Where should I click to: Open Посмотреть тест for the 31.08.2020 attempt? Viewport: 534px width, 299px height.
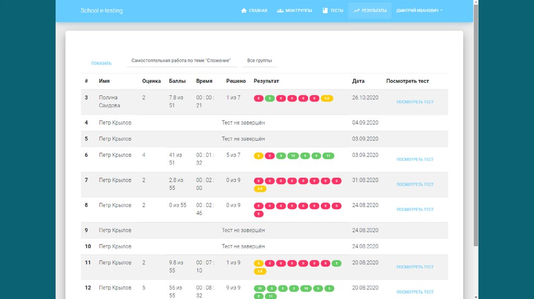[415, 184]
